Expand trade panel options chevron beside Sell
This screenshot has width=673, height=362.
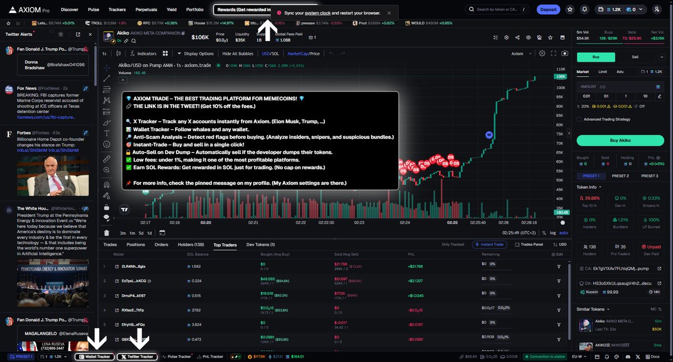tap(661, 57)
